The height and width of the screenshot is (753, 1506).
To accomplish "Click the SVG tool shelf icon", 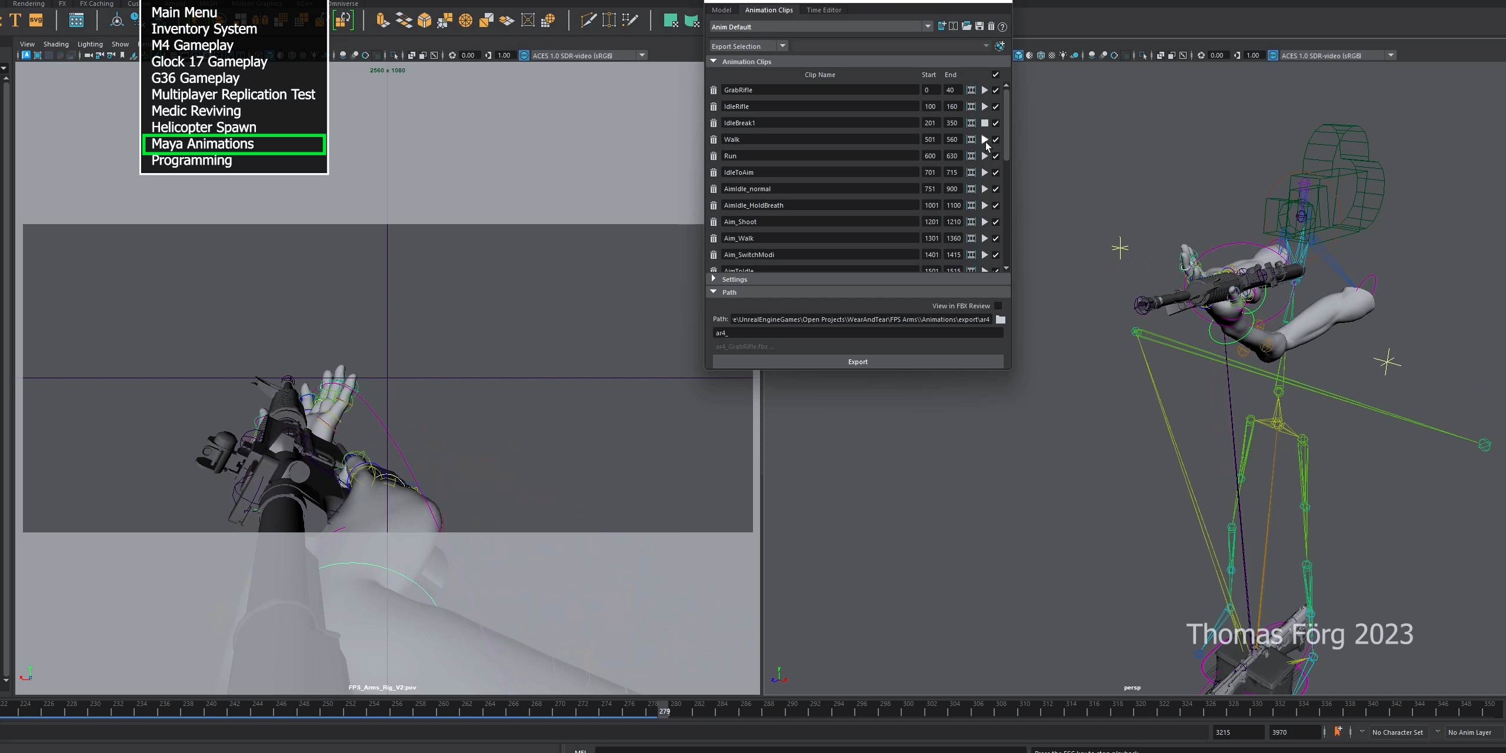I will tap(36, 20).
